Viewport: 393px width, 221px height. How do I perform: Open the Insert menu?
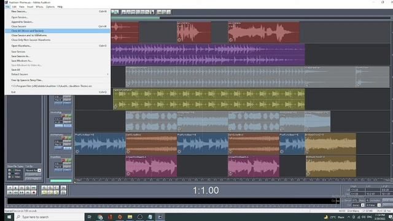tap(30, 7)
